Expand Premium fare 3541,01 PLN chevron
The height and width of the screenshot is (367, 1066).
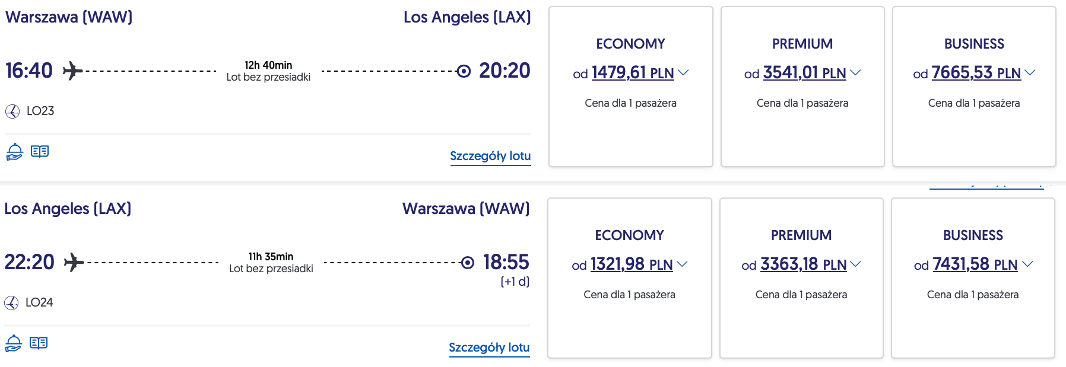(855, 72)
